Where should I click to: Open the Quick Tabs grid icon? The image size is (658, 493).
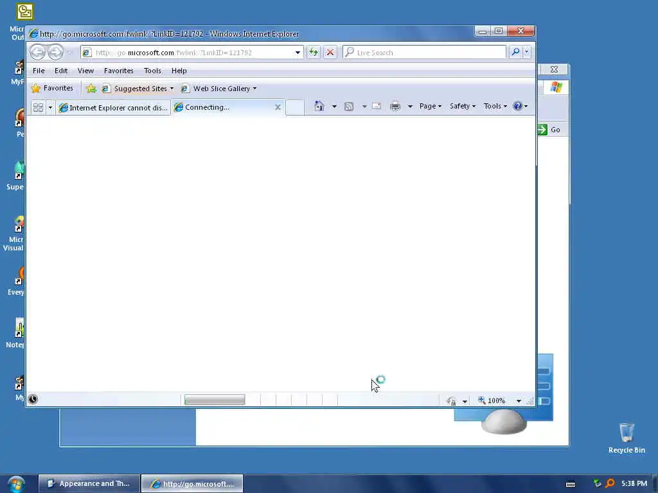pos(38,107)
